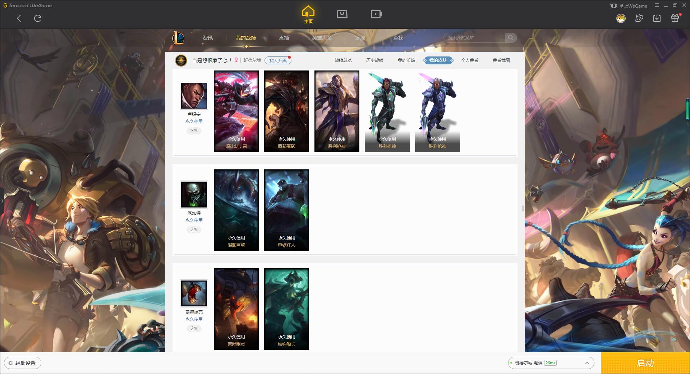Open the 辅助设置 button
This screenshot has width=690, height=374.
coord(22,363)
